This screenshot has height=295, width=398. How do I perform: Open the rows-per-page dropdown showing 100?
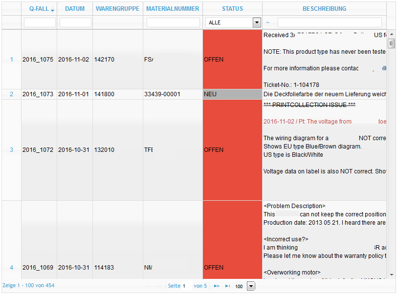(251, 286)
